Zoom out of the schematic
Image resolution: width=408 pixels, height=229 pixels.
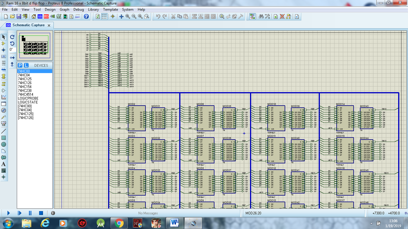[x=134, y=16]
